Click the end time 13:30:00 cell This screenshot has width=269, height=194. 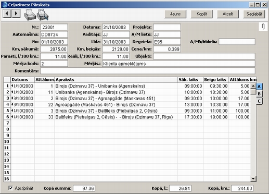[x=216, y=105]
